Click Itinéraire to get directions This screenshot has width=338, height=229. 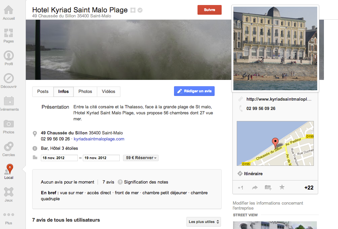(x=253, y=174)
